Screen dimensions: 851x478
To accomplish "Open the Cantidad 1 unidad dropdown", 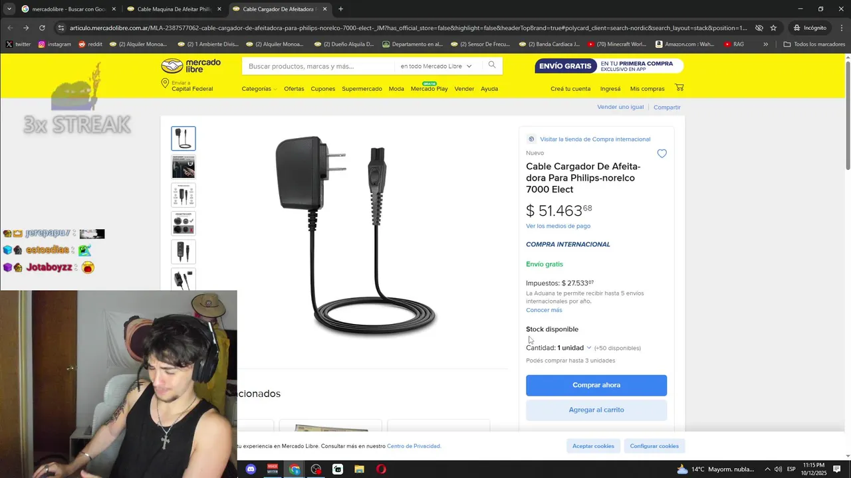I will tap(574, 348).
